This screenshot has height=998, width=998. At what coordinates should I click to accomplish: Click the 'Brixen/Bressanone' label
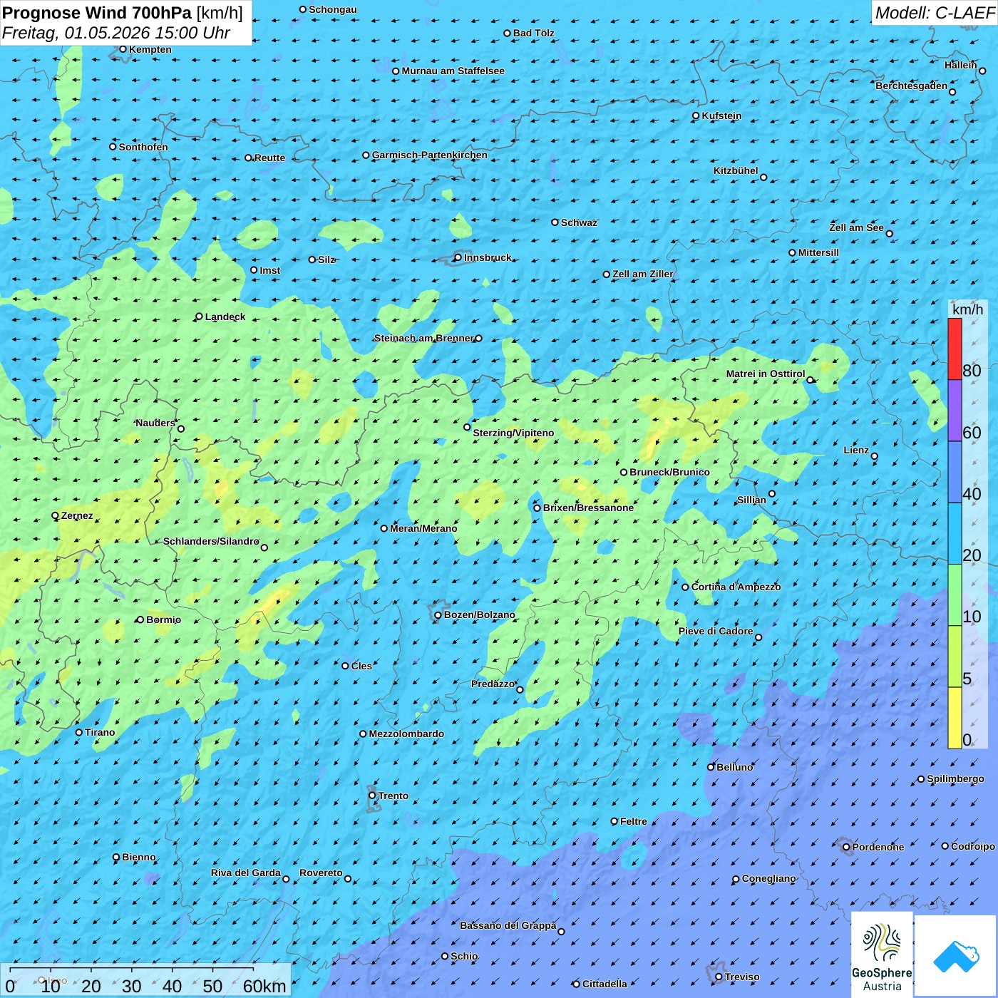coord(589,508)
